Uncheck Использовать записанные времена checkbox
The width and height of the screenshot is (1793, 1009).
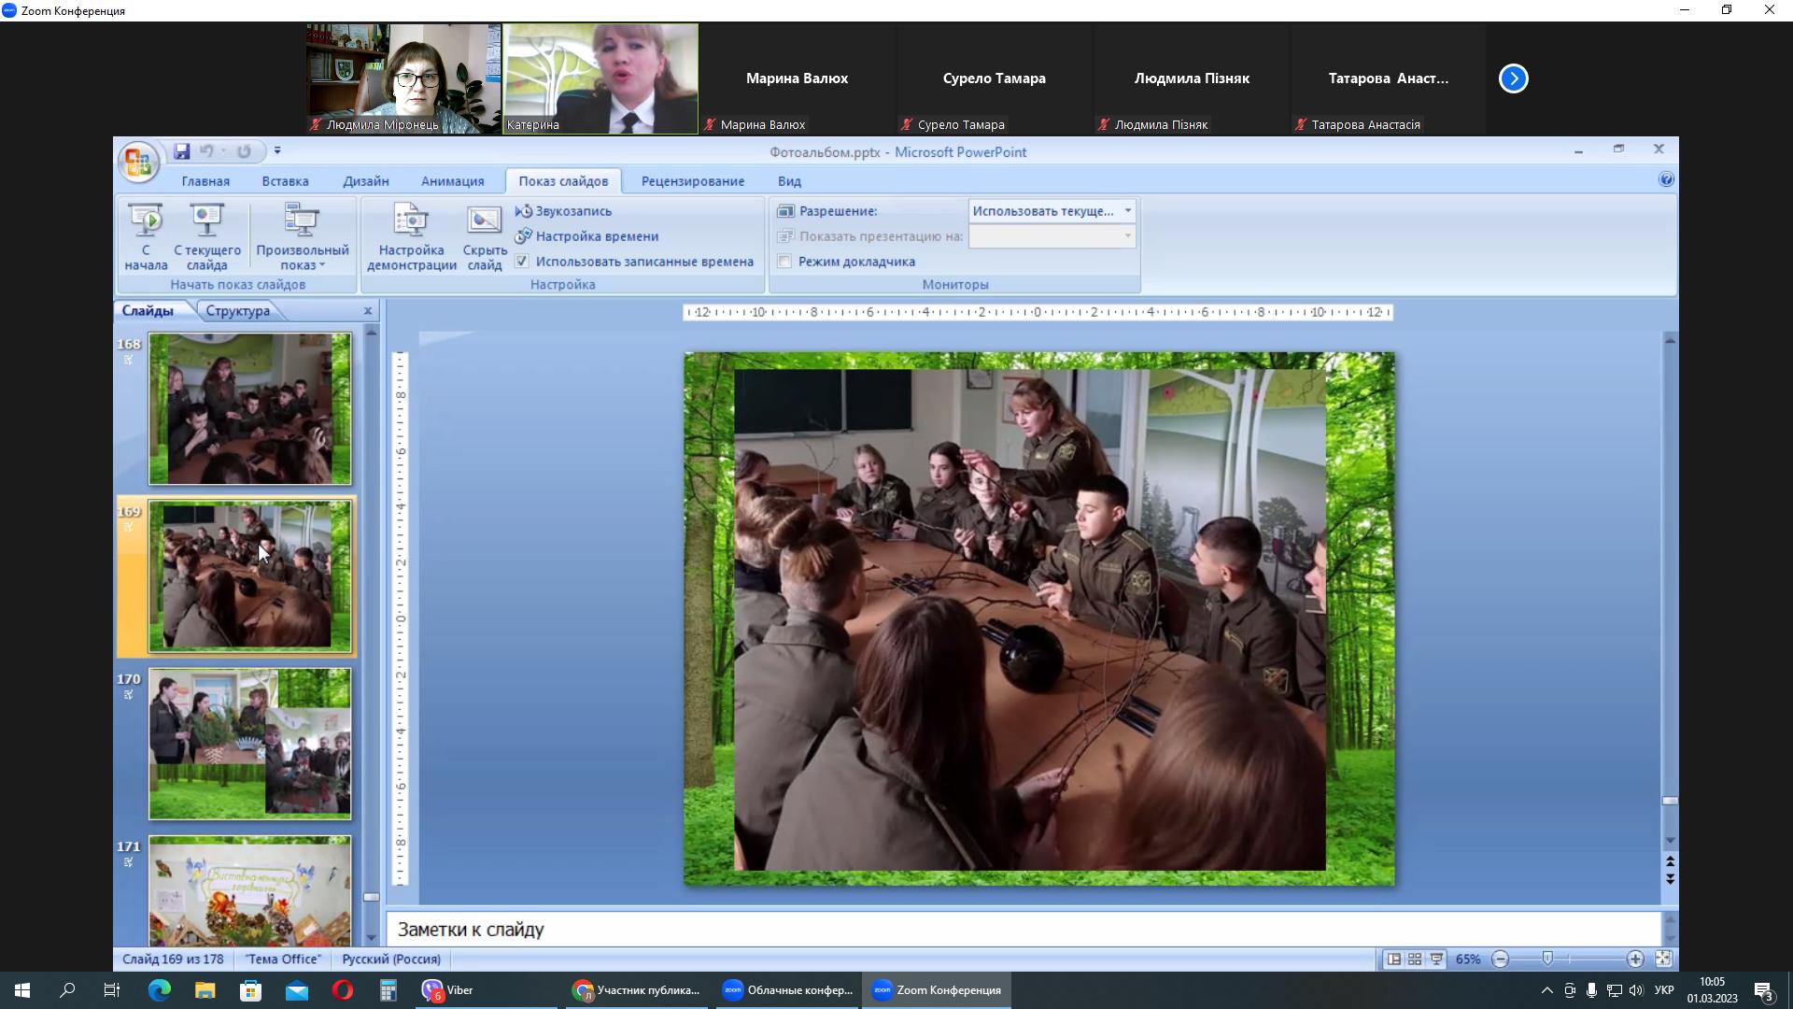click(522, 262)
